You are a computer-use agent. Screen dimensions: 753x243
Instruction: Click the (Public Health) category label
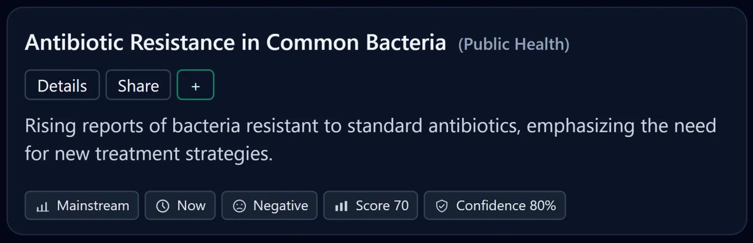pyautogui.click(x=514, y=44)
